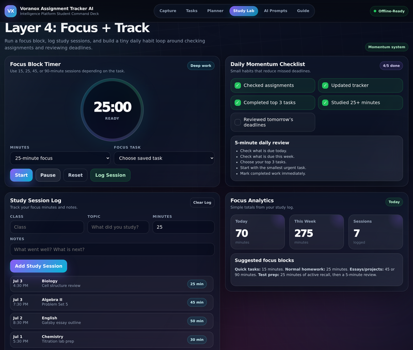Click the Layer 4: Focus + Track heading

[x=77, y=28]
